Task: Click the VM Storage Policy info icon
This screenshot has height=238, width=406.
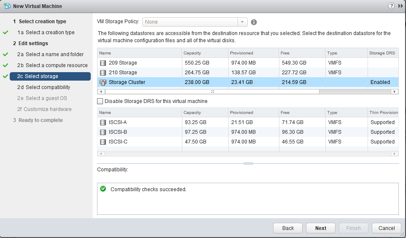Action: click(x=254, y=22)
